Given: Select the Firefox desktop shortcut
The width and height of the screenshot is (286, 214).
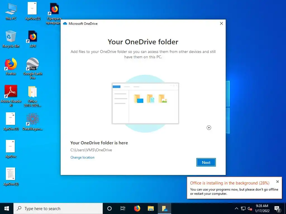Looking at the screenshot, I should click(11, 67).
